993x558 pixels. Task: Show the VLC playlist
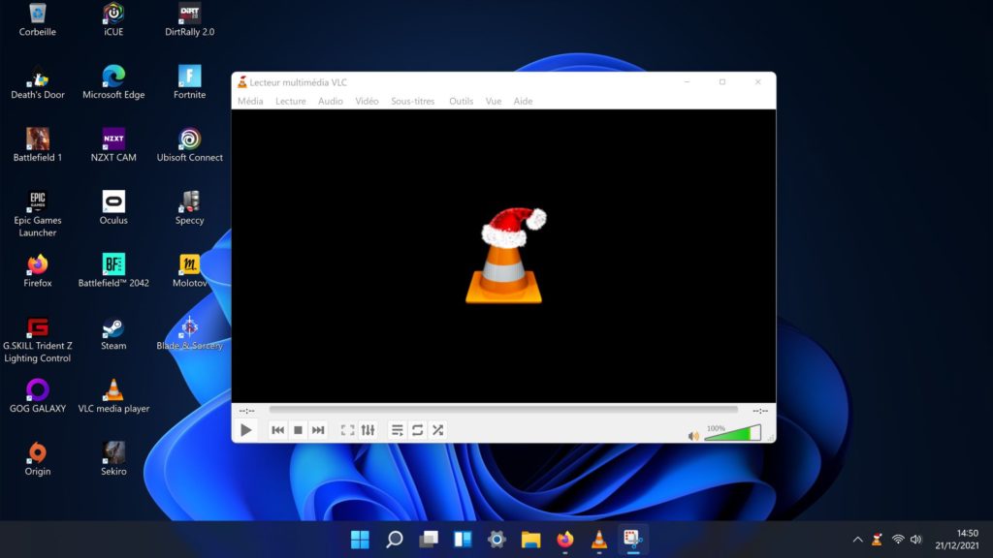397,430
